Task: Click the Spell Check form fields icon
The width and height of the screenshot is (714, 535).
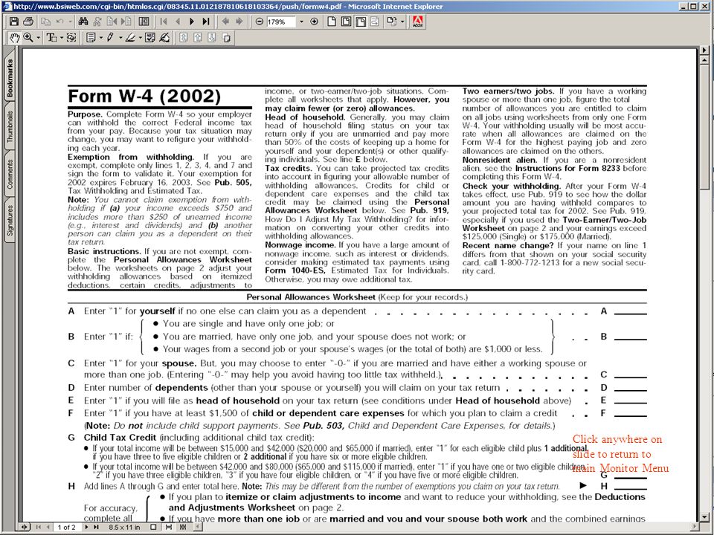Action: tap(149, 38)
